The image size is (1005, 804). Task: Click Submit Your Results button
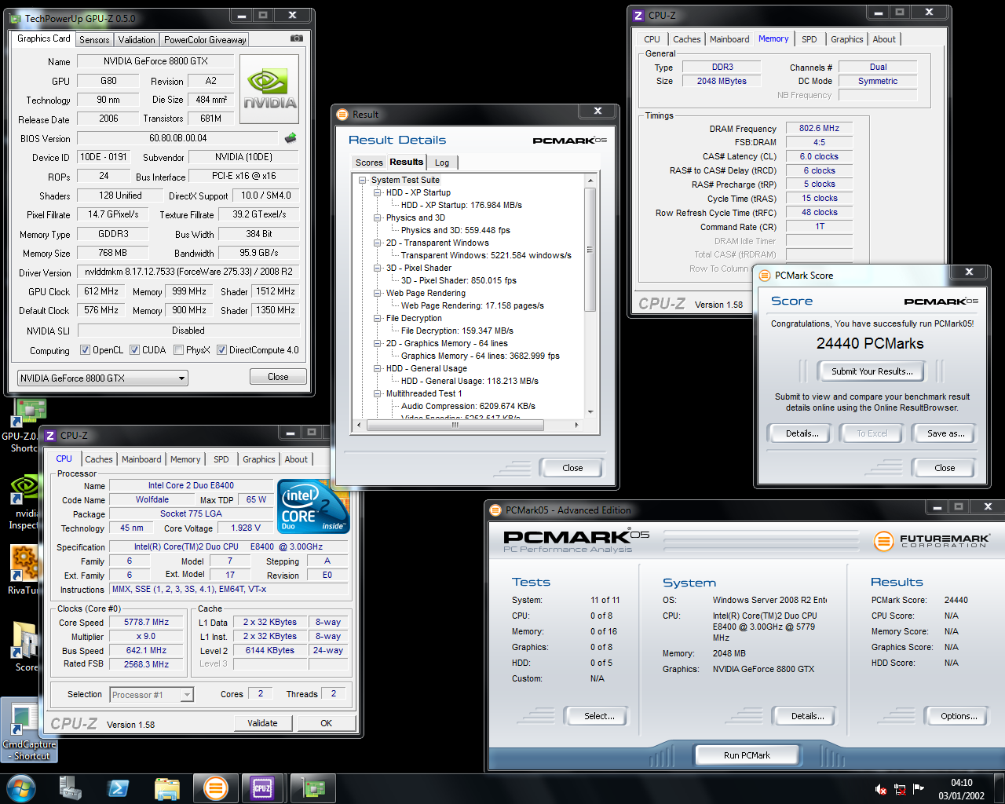click(x=872, y=371)
